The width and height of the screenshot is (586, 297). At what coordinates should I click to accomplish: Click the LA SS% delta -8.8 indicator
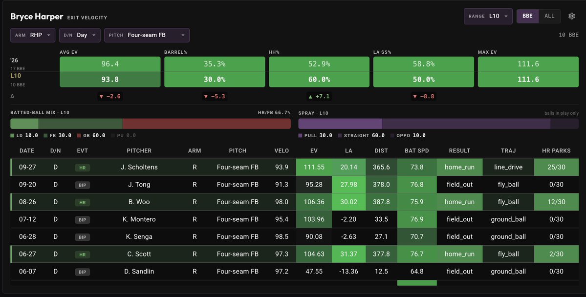[423, 96]
